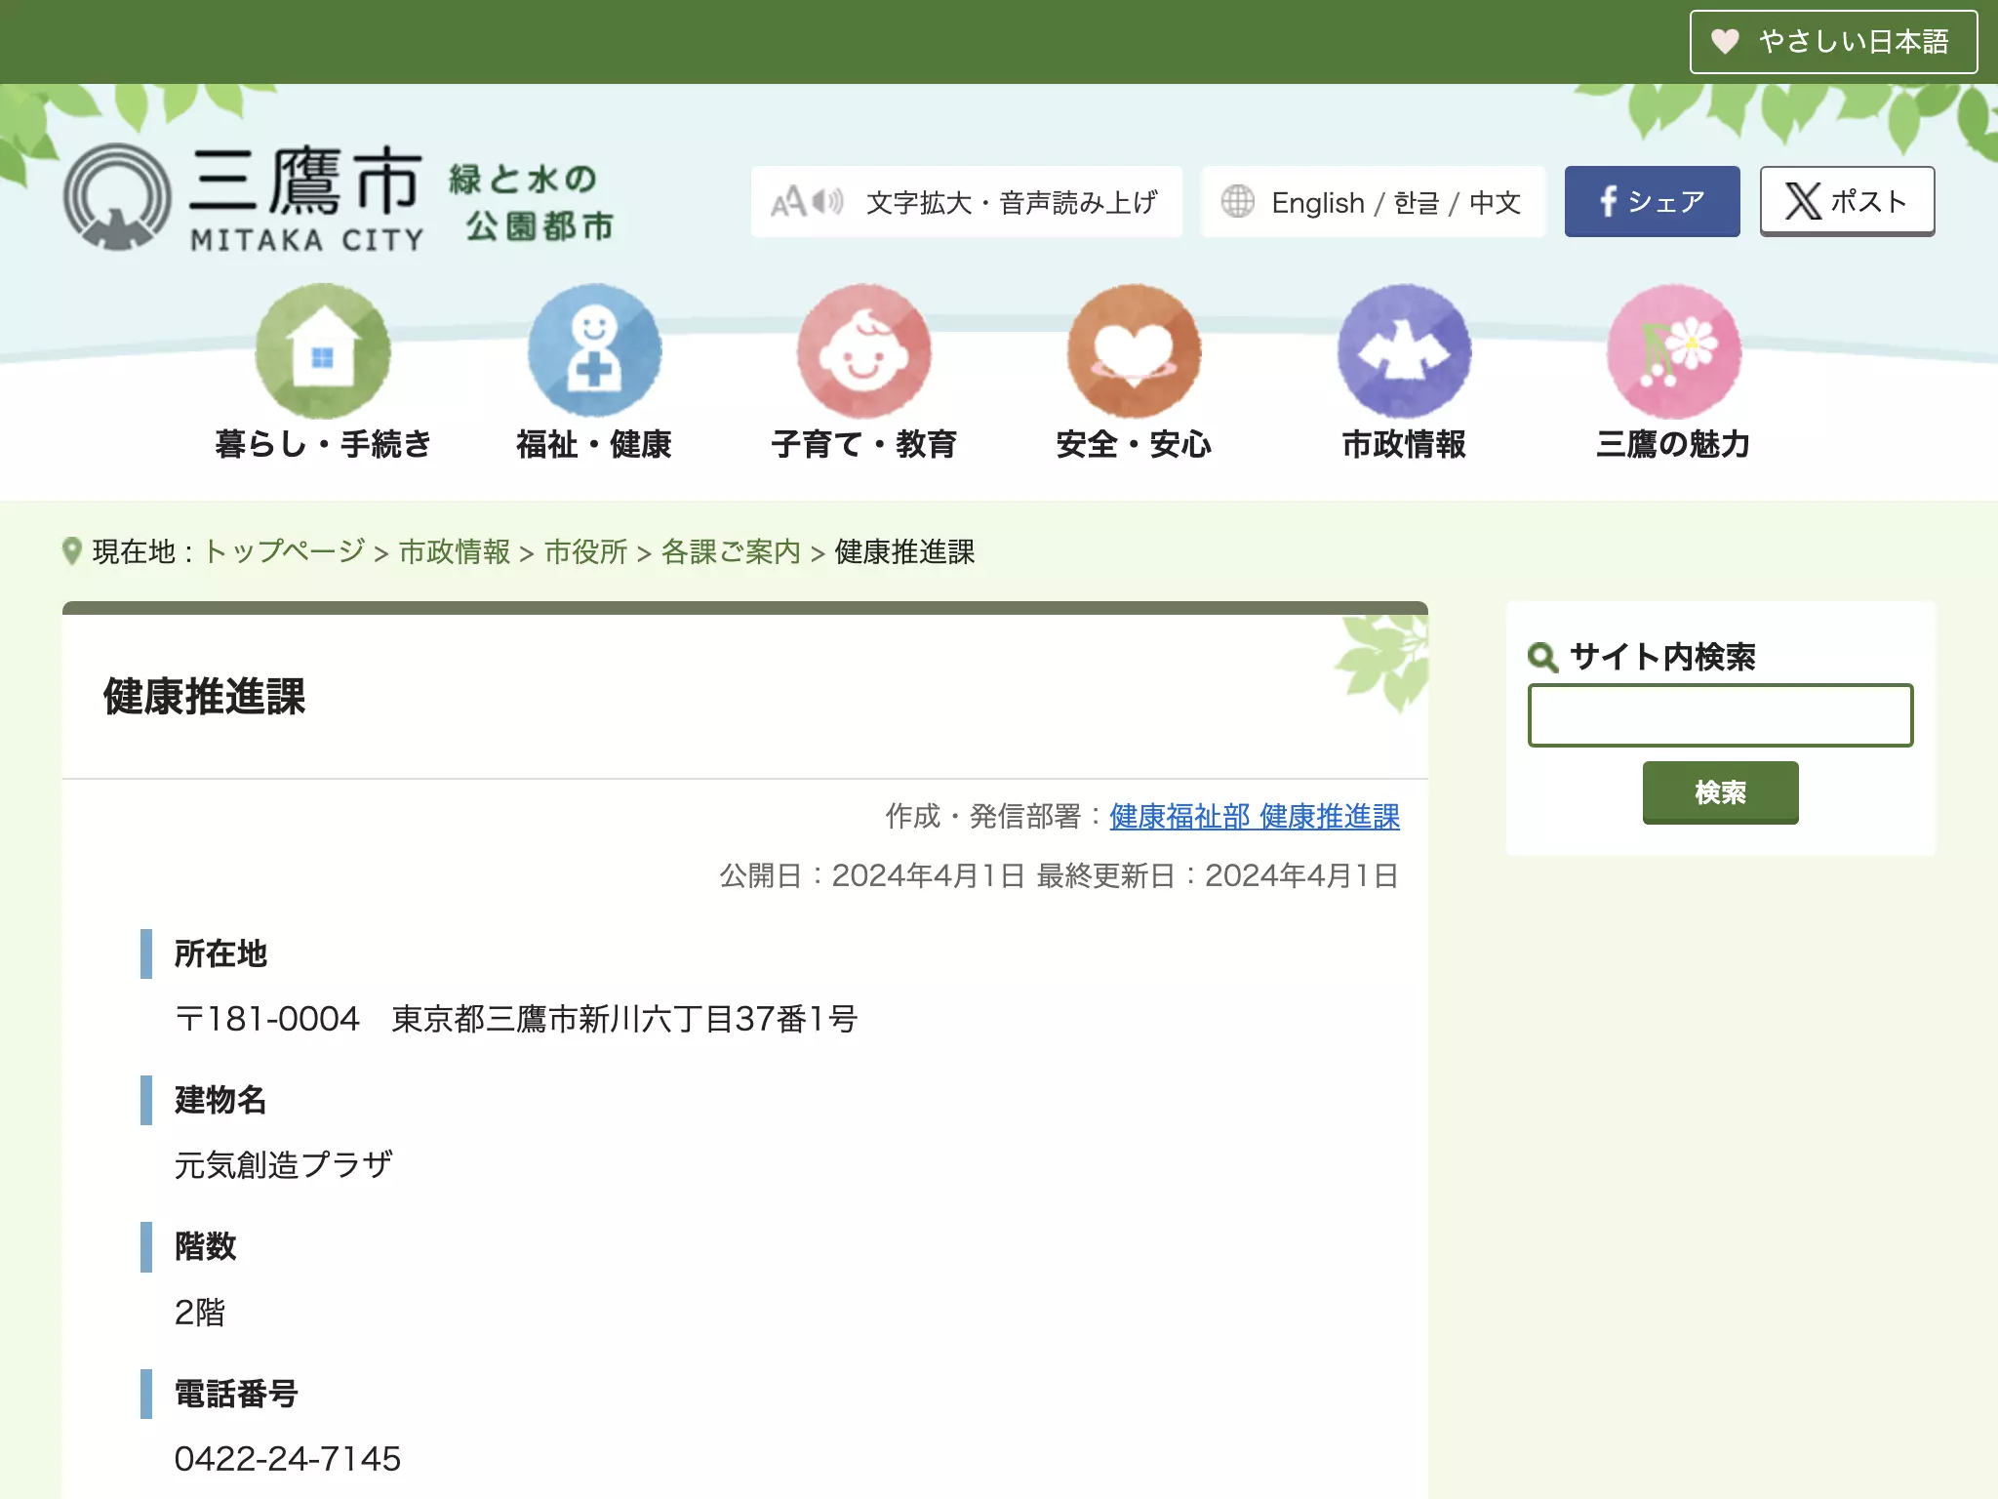Go to トップページ in breadcrumb

coord(284,551)
